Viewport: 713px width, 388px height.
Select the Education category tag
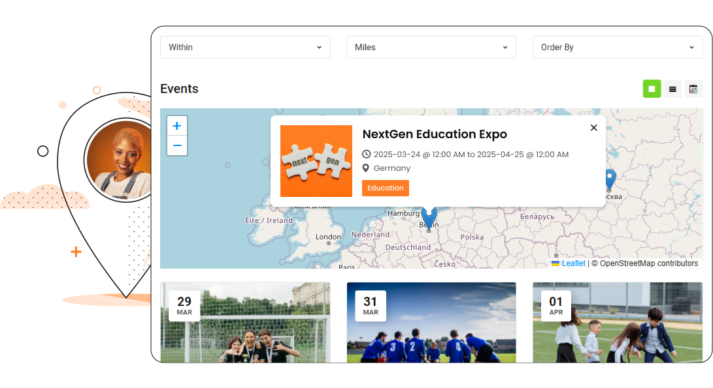click(385, 188)
